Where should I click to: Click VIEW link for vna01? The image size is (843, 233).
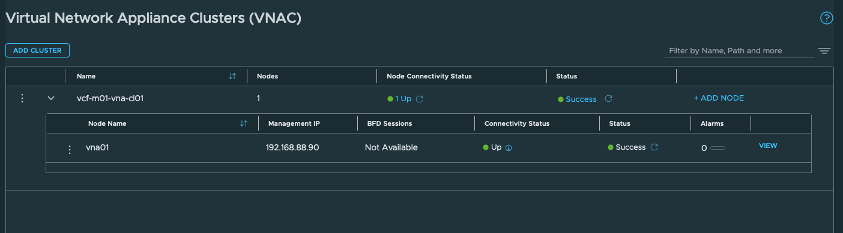(768, 146)
